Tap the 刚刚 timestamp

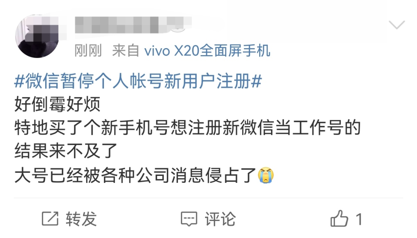[88, 51]
